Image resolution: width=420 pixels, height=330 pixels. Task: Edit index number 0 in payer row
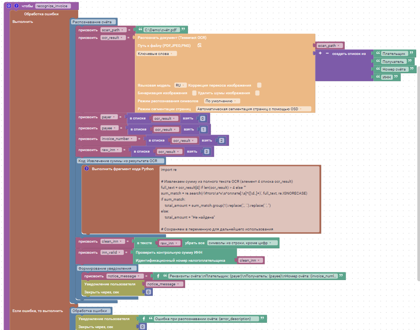pos(202,118)
